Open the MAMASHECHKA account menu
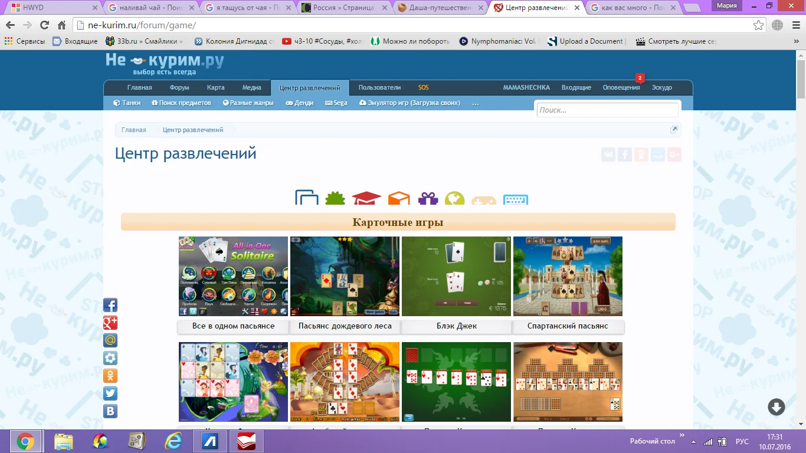The width and height of the screenshot is (806, 453). click(x=526, y=87)
